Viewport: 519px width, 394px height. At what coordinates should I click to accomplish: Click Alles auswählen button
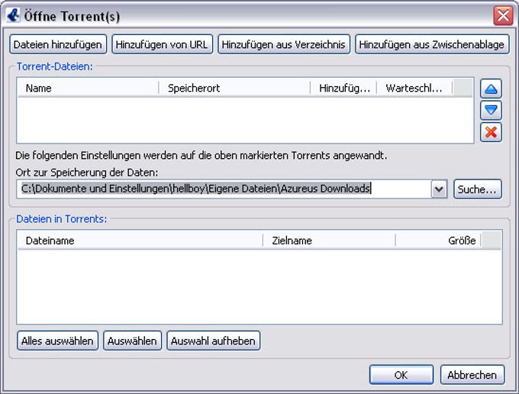[57, 341]
